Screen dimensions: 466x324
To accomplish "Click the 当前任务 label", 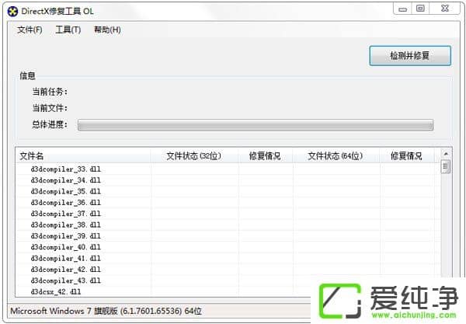I will [50, 92].
